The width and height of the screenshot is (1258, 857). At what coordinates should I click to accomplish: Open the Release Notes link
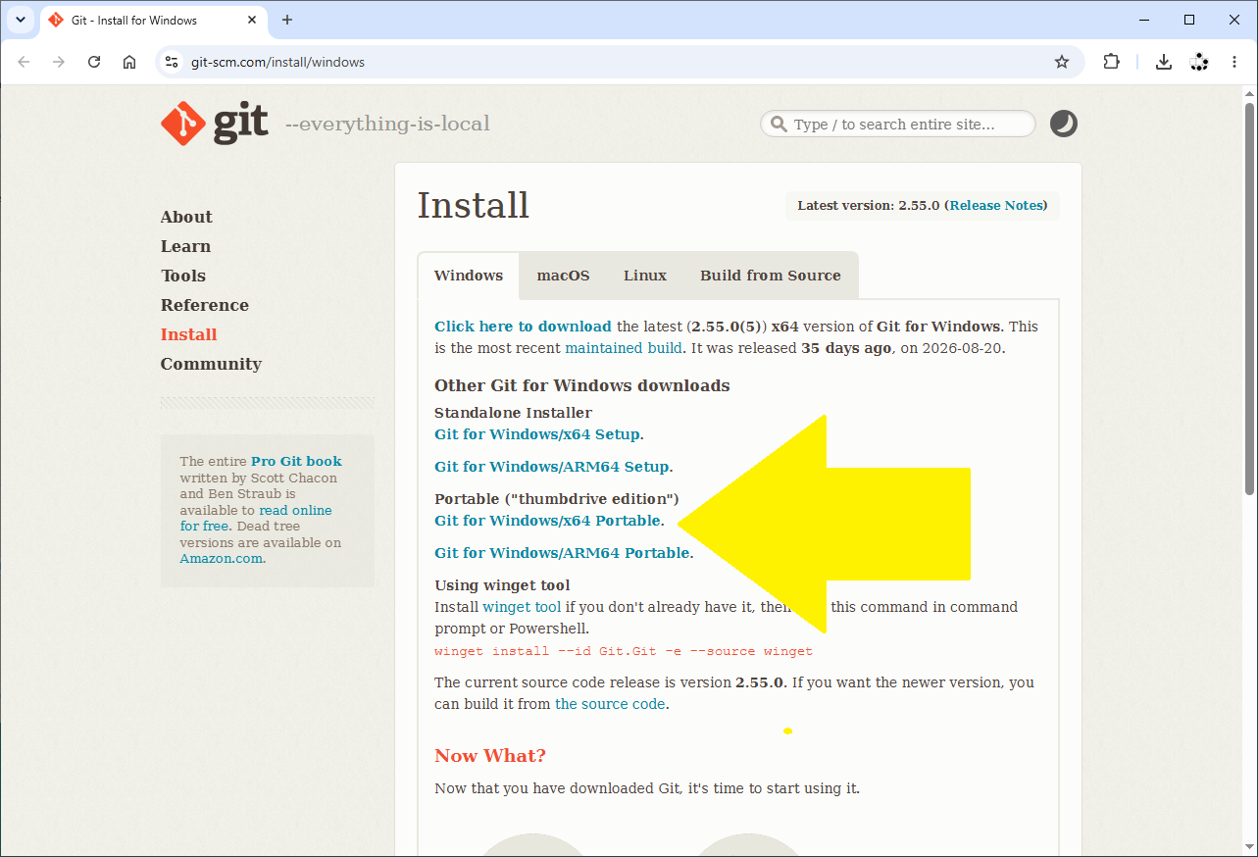point(996,206)
